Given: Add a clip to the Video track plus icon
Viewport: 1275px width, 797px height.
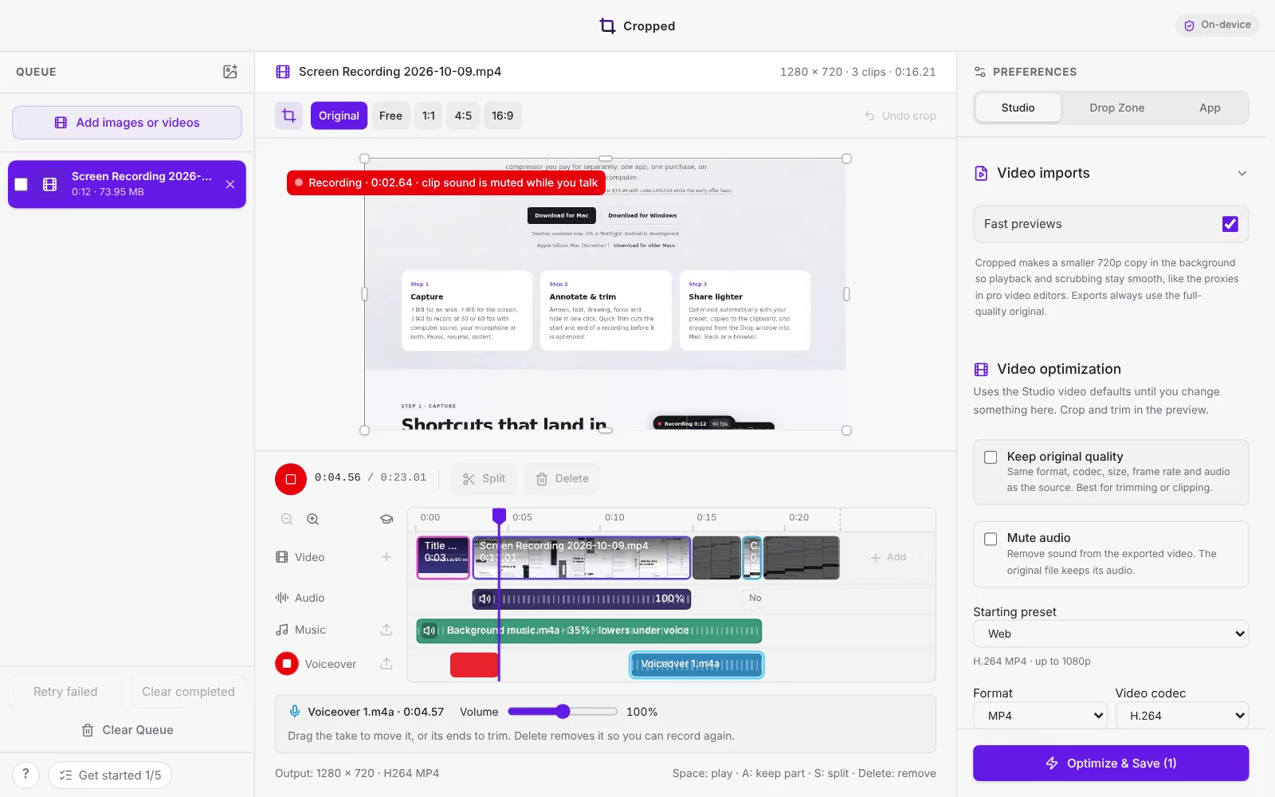Looking at the screenshot, I should pos(386,557).
